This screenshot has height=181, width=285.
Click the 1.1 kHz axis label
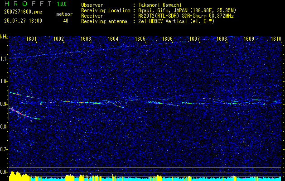pyautogui.click(x=4, y=59)
